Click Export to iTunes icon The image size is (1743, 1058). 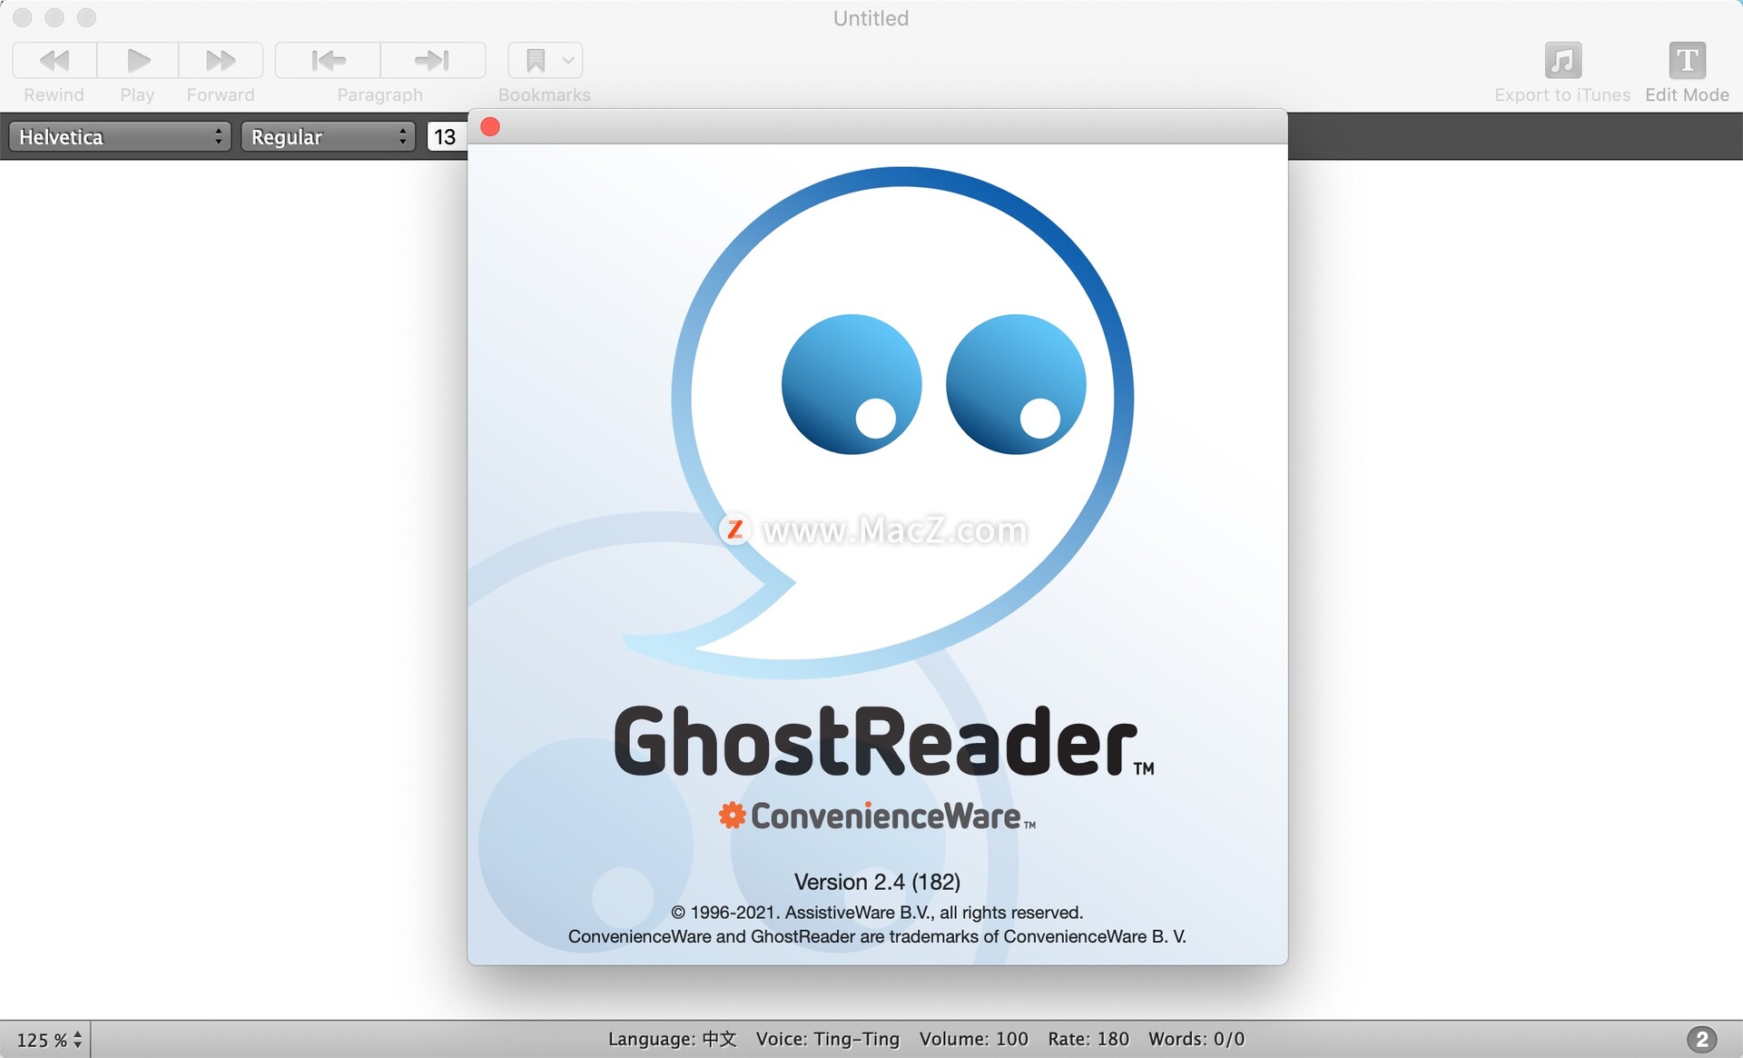[x=1562, y=61]
